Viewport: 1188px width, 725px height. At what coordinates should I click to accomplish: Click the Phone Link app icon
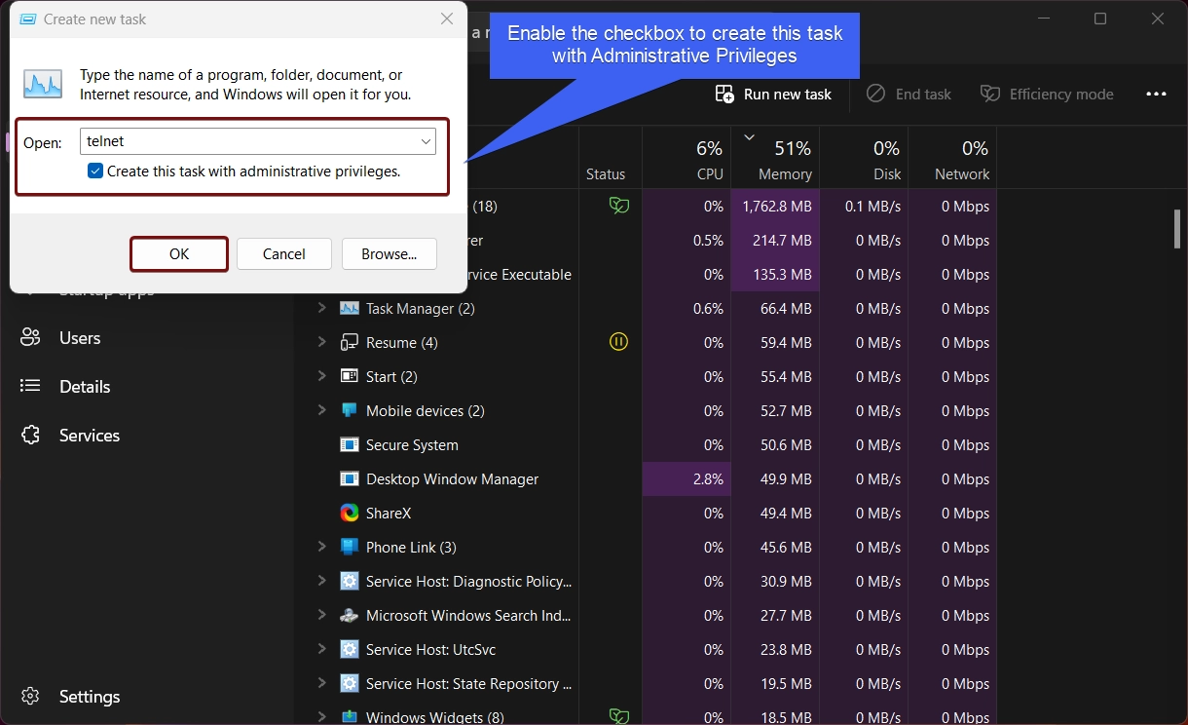pyautogui.click(x=350, y=548)
